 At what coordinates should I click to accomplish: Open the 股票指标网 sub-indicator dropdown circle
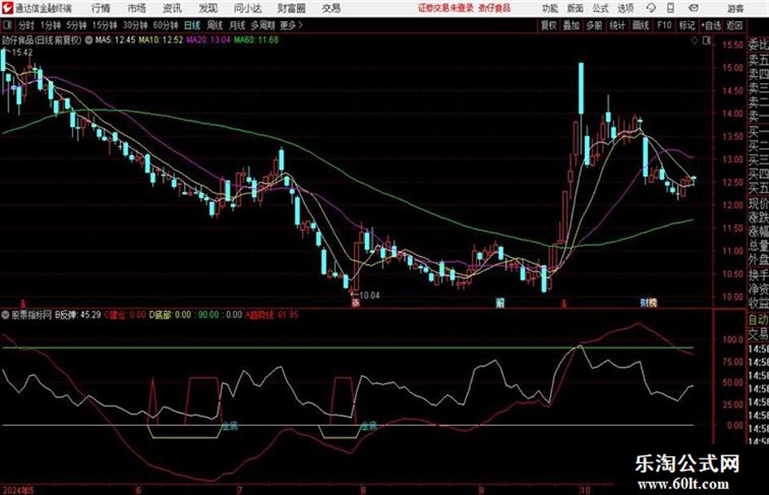click(x=7, y=315)
